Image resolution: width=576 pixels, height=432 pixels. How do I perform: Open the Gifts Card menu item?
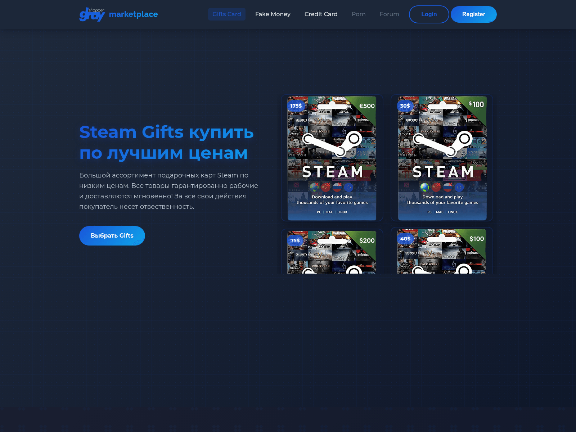(x=227, y=14)
